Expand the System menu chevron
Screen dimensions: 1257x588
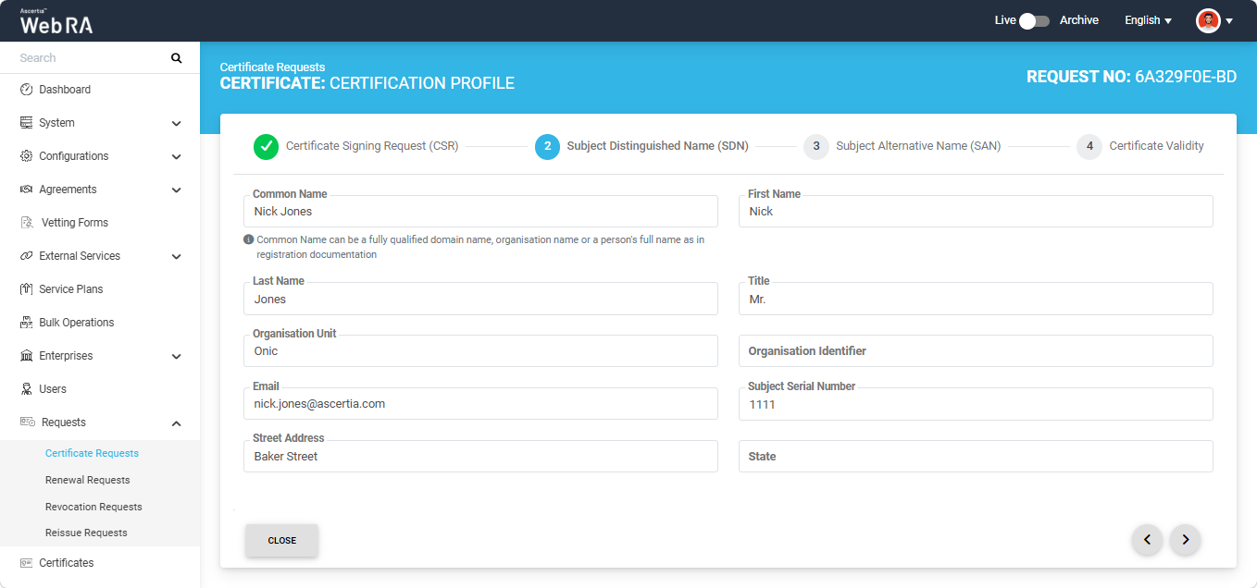(x=177, y=124)
